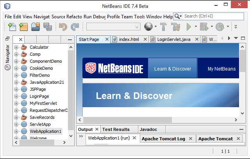The image size is (250, 159).
Task: Open the Tools menu
Action: point(139,16)
